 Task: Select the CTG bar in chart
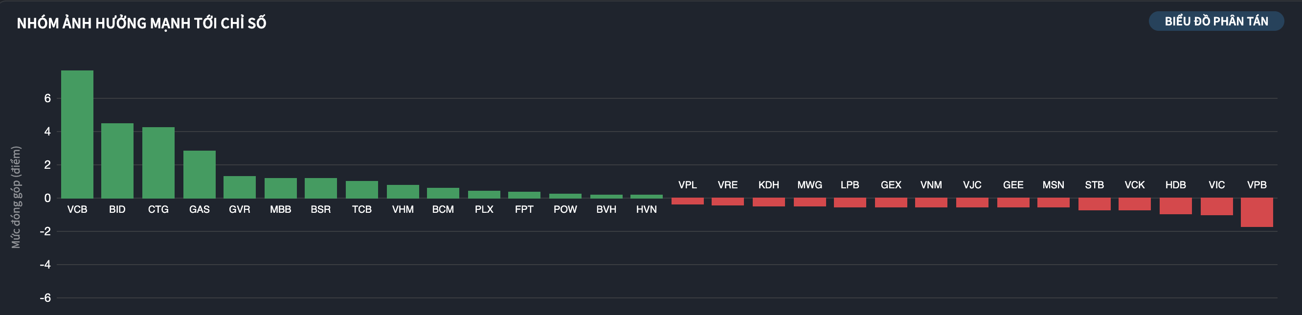point(158,162)
